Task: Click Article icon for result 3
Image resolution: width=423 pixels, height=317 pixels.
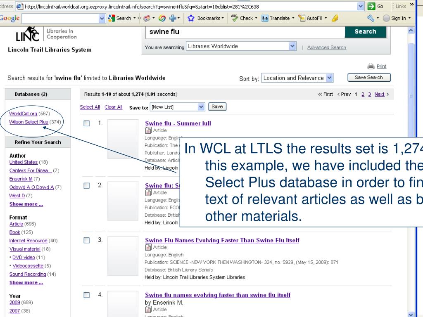Action: [x=148, y=247]
